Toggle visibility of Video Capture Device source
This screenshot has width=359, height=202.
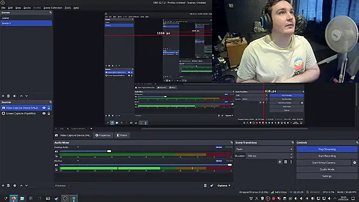point(44,108)
